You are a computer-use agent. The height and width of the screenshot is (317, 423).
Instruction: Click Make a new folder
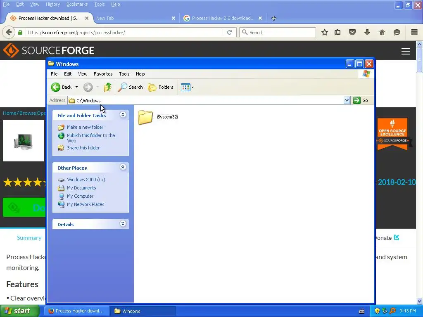[85, 127]
